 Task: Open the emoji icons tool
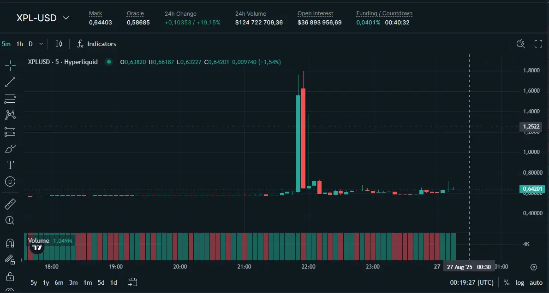(10, 182)
